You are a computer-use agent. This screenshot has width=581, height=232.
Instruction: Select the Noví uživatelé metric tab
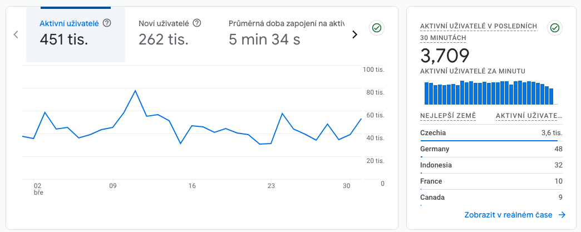point(170,34)
